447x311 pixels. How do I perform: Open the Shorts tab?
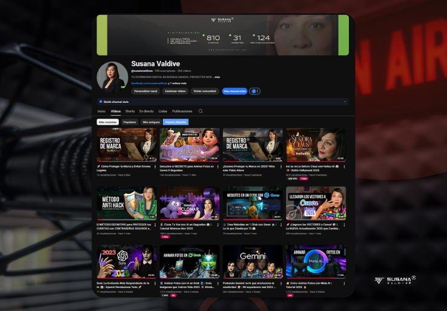[x=130, y=111]
